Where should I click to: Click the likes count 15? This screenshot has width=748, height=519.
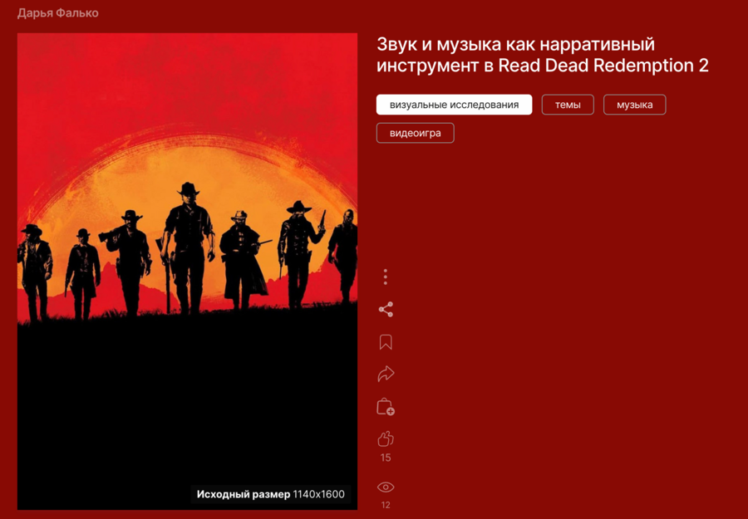(x=386, y=458)
